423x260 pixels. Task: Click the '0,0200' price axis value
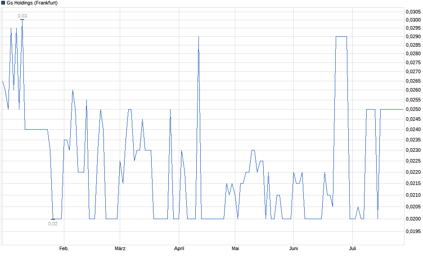pos(413,219)
